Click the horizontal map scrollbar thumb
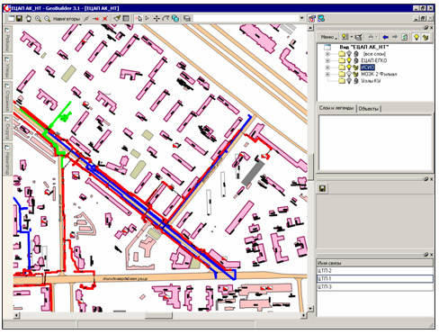The image size is (439, 334). pyautogui.click(x=158, y=315)
